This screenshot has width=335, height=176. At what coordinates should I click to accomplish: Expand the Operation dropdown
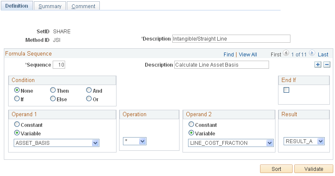(143, 141)
